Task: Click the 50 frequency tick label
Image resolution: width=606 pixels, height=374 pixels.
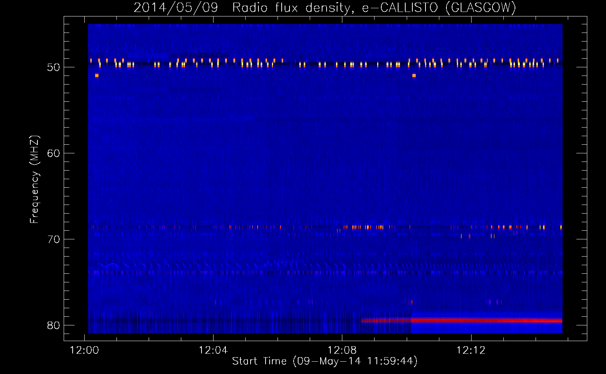Action: (x=54, y=67)
